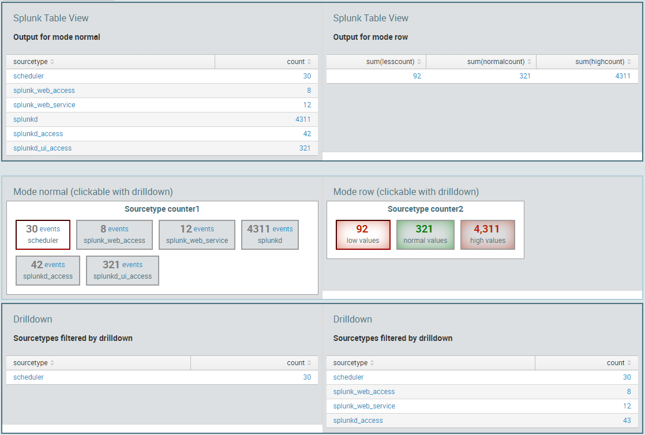This screenshot has width=645, height=435.
Task: Click splunkd_ui_access in mode normal table
Action: (x=42, y=148)
